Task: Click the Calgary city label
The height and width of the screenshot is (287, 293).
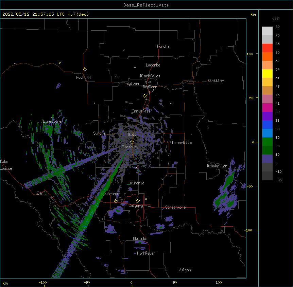Action: 136,206
